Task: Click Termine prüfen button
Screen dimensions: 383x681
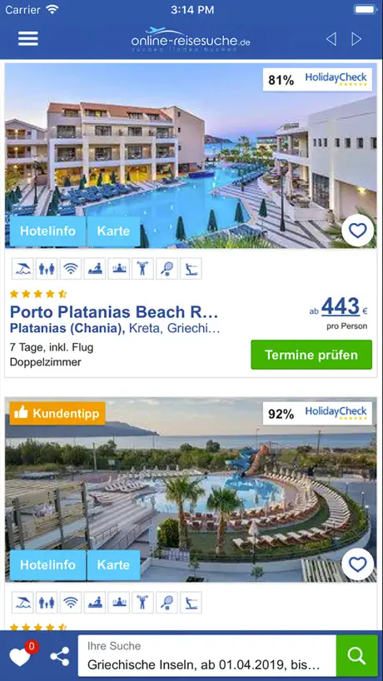Action: pyautogui.click(x=311, y=355)
